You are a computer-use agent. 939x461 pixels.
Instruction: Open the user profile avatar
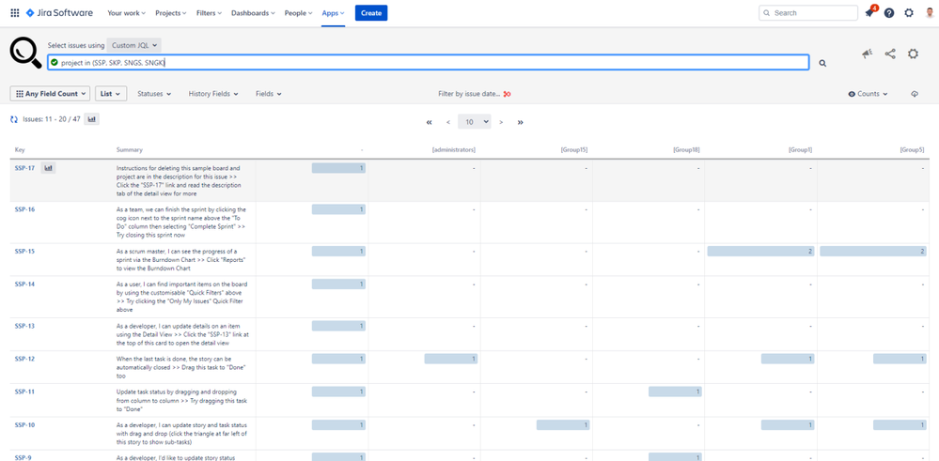(x=929, y=12)
